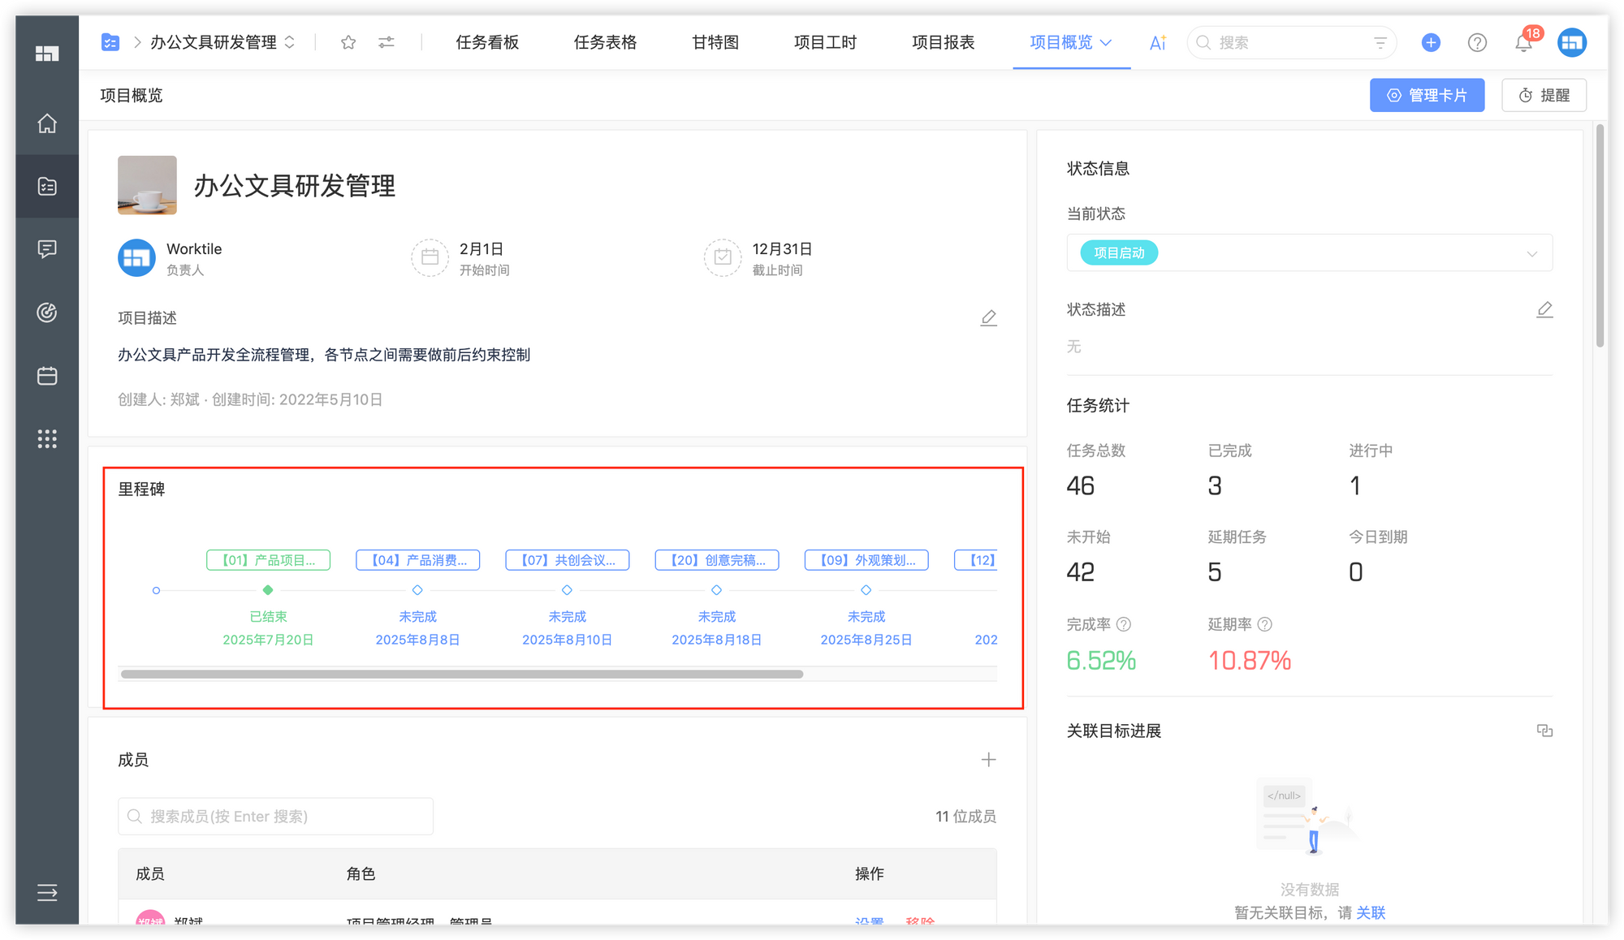The height and width of the screenshot is (940, 1624).
Task: Switch to the 甘特图 tab
Action: pyautogui.click(x=715, y=42)
